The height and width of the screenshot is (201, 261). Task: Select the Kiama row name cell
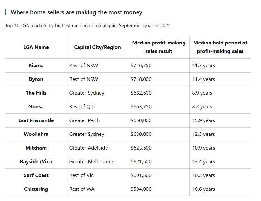pyautogui.click(x=36, y=66)
